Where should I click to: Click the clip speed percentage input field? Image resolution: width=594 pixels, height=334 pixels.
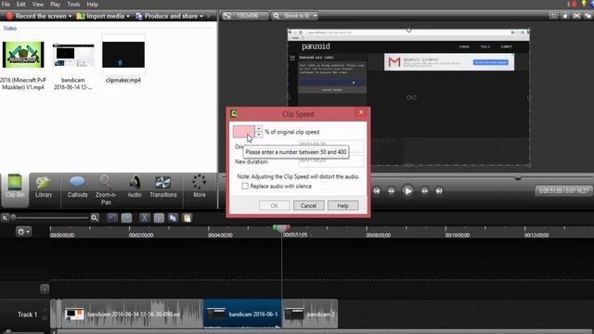click(x=243, y=132)
